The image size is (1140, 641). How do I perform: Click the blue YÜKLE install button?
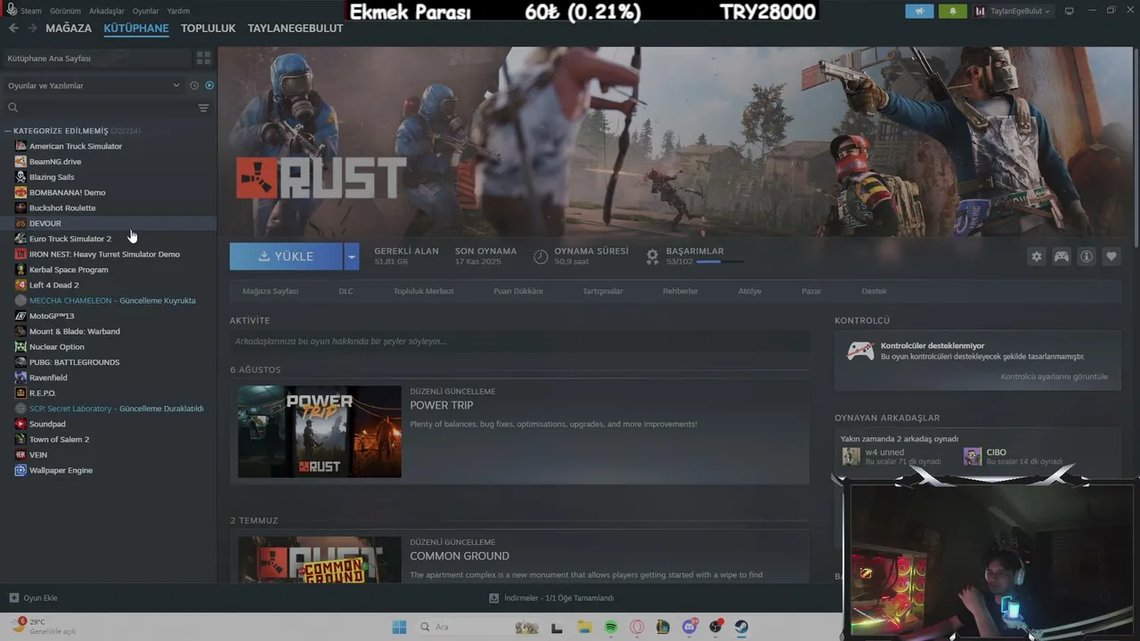pos(286,256)
